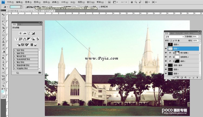The height and width of the screenshot is (117, 203).
Task: Click the opacity value field showing 50%
Action: pos(195,36)
